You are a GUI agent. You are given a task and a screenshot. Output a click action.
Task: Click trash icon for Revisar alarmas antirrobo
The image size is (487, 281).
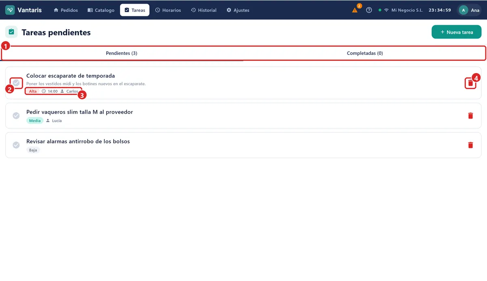point(470,145)
